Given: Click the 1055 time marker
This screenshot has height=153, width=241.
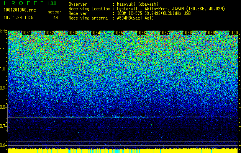Looking at the screenshot, I should coord(118,33).
